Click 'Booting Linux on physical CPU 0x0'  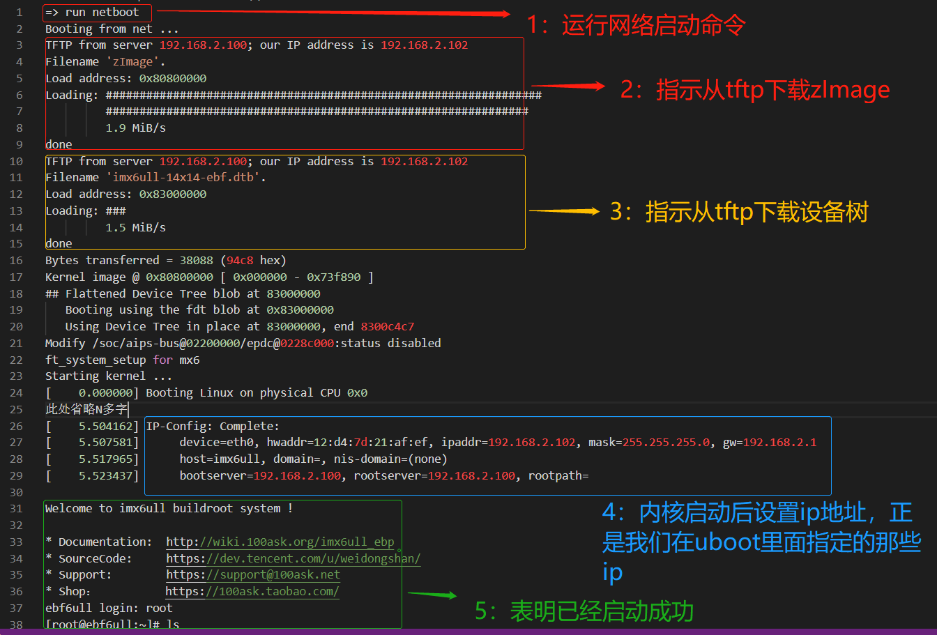tap(257, 392)
